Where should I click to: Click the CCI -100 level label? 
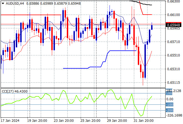(170, 105)
